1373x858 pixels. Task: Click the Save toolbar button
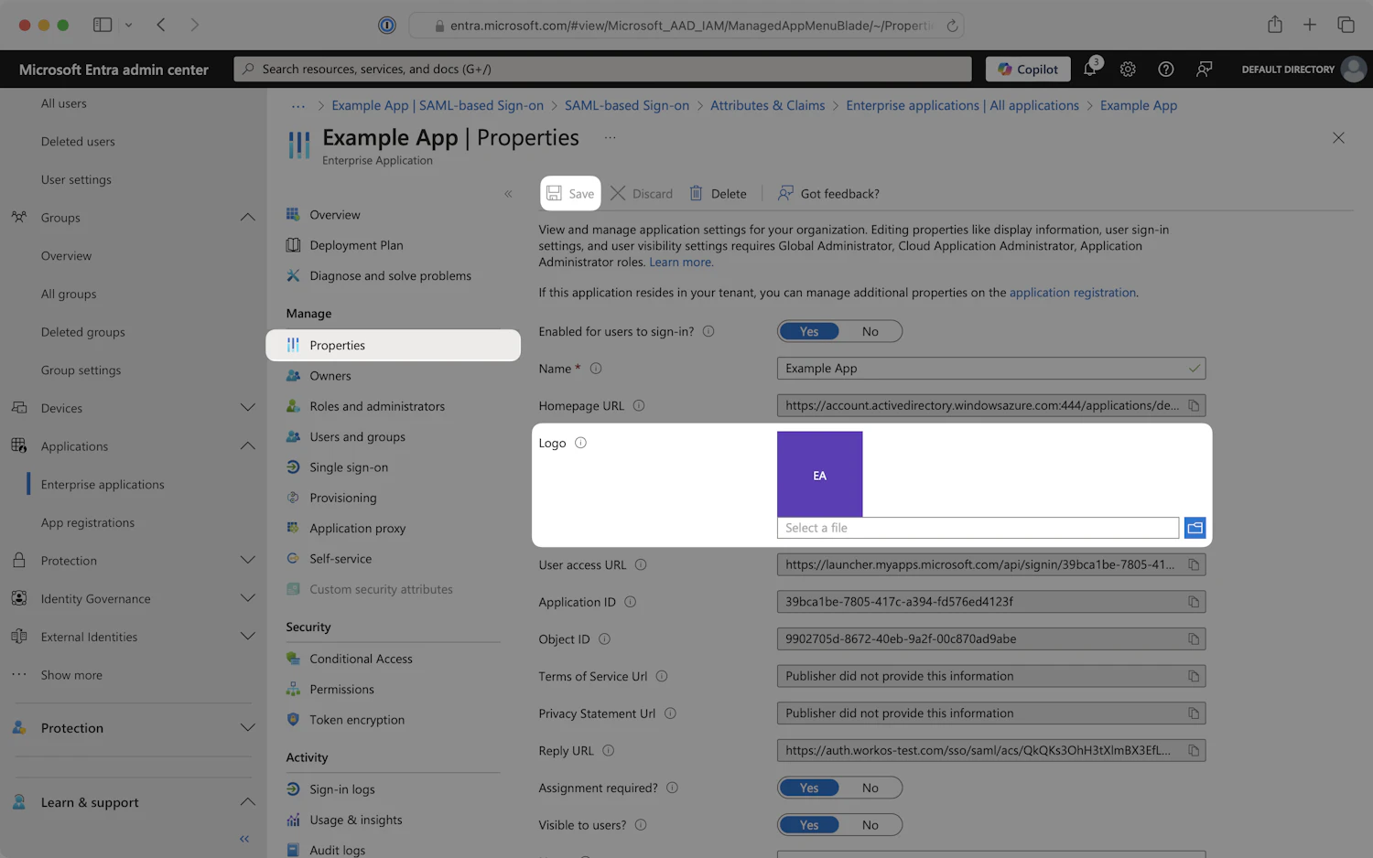coord(570,193)
